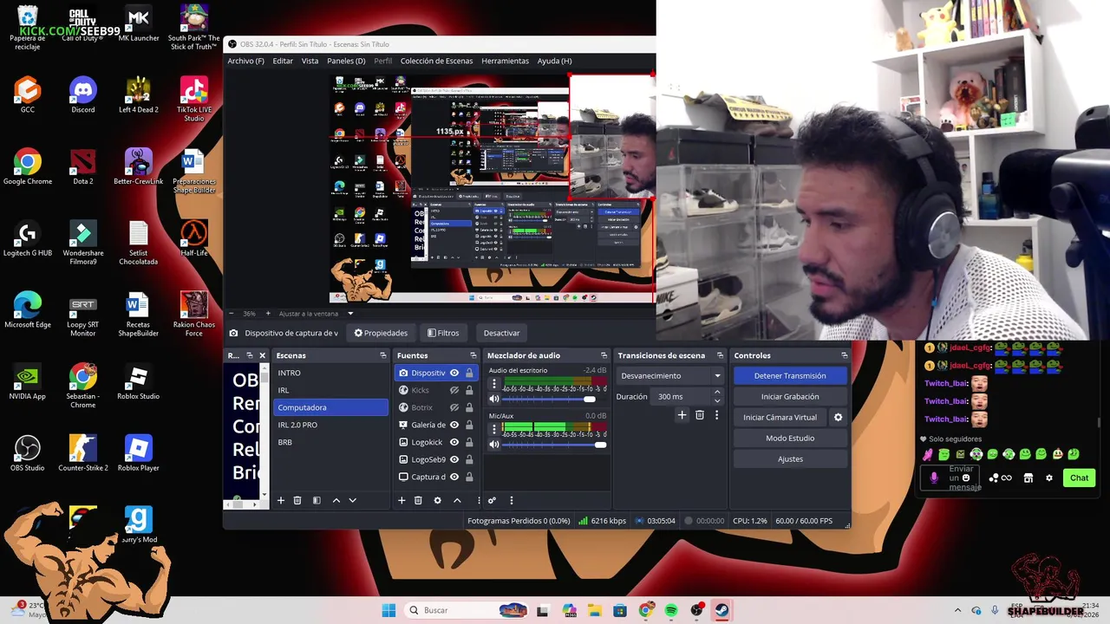Open Mic/Aux options three dots
Image resolution: width=1110 pixels, height=624 pixels.
(494, 428)
